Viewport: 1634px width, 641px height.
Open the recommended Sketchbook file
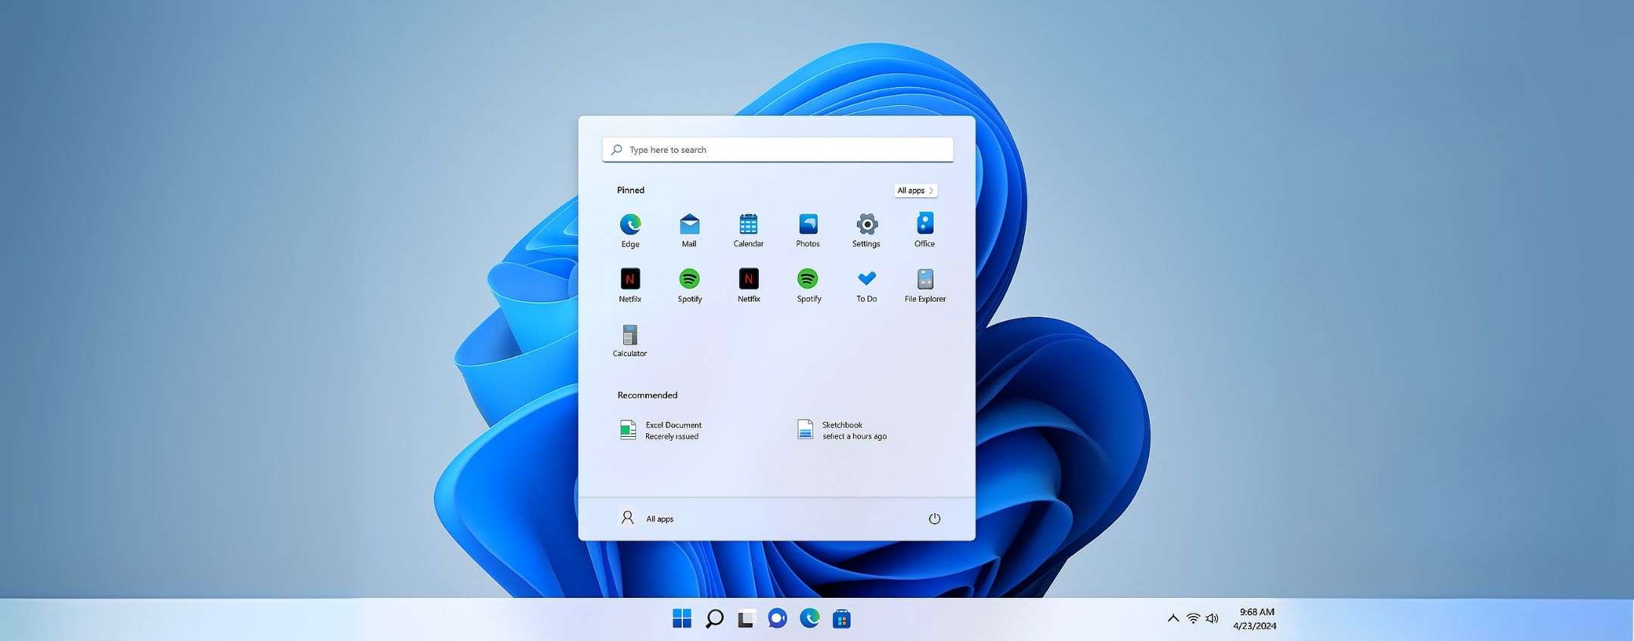pos(841,430)
